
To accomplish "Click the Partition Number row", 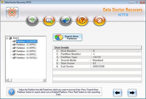I will click(x=97, y=54).
